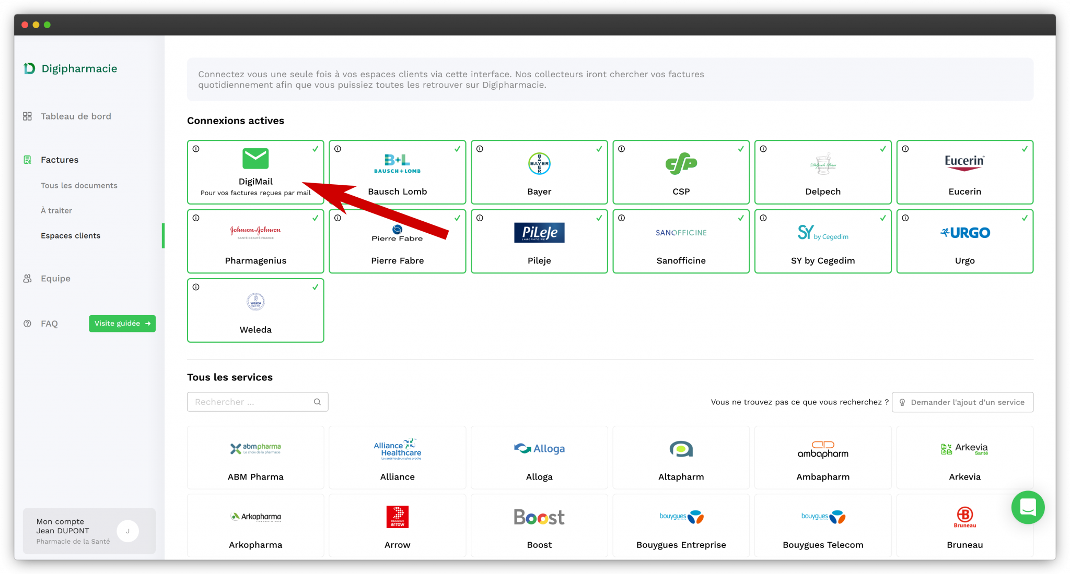Click the Digipharmacie logo
Screen dimensions: 1070x574
tap(69, 68)
